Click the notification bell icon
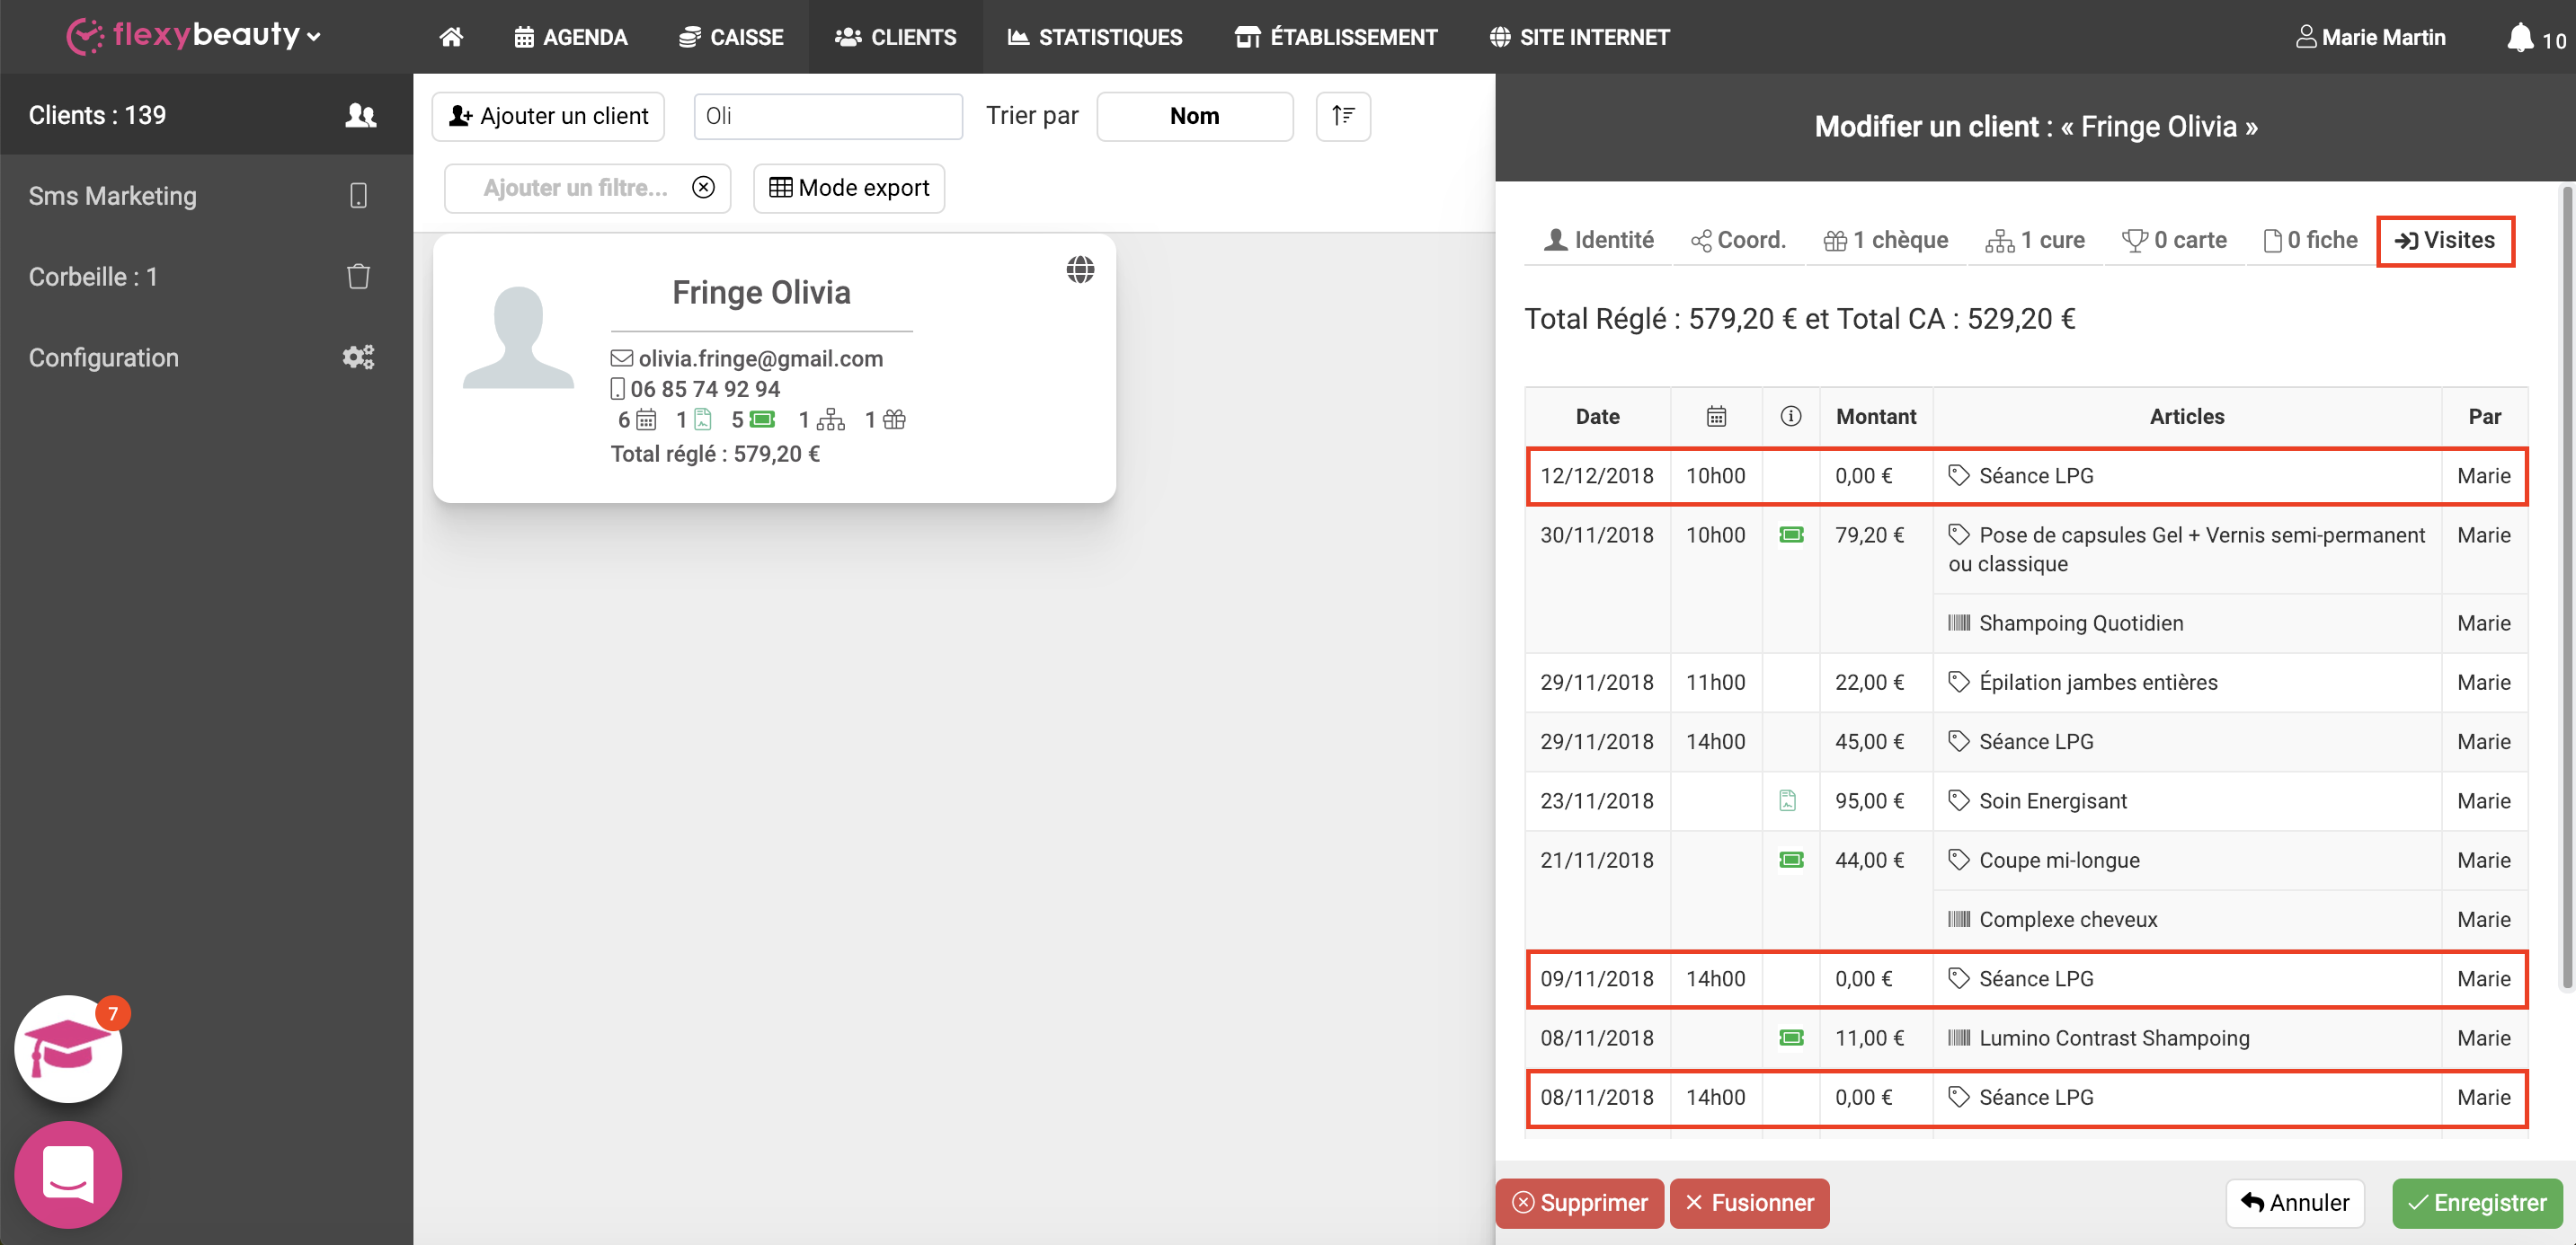Image resolution: width=2576 pixels, height=1245 pixels. pyautogui.click(x=2520, y=38)
